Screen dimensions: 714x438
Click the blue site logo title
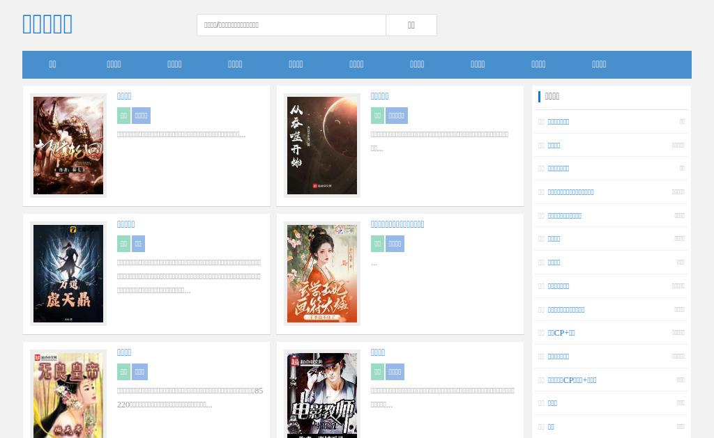47,24
